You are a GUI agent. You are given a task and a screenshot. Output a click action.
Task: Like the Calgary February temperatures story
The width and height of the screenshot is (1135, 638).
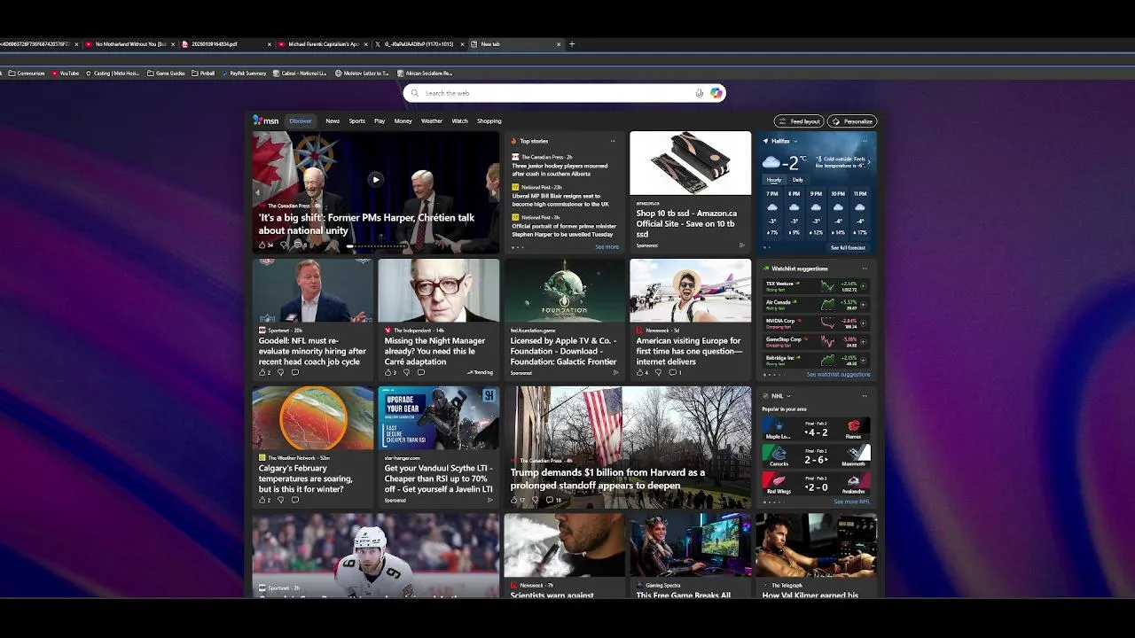pos(262,500)
